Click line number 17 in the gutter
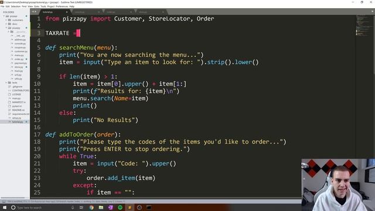 (x=37, y=135)
